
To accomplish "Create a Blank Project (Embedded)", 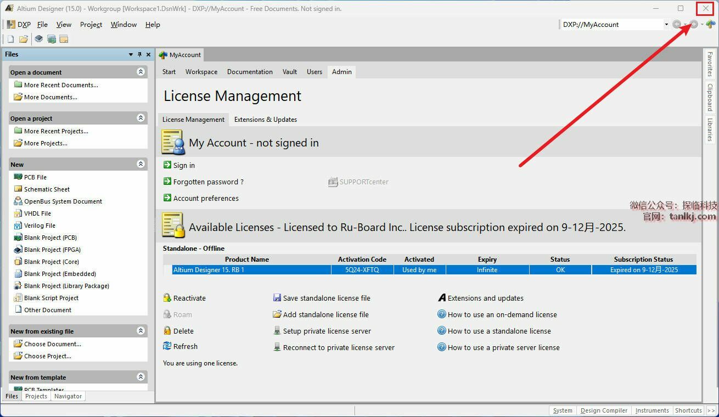I will tap(60, 274).
